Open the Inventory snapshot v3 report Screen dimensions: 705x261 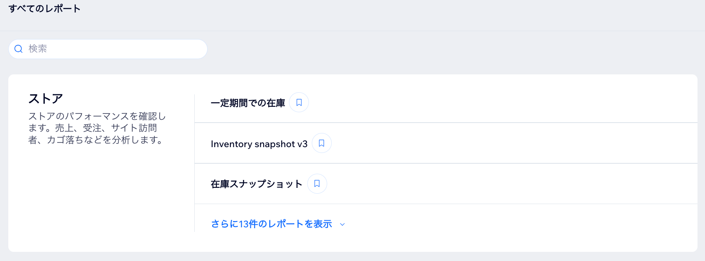pyautogui.click(x=259, y=144)
